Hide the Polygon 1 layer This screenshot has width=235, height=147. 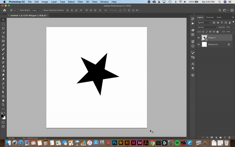click(x=199, y=38)
